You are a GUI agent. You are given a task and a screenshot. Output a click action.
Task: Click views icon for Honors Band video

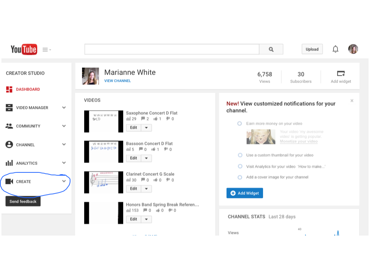tap(128, 210)
